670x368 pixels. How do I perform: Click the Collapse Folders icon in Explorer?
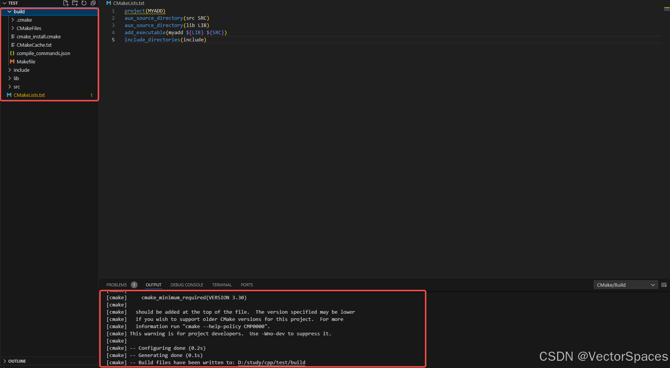click(93, 3)
